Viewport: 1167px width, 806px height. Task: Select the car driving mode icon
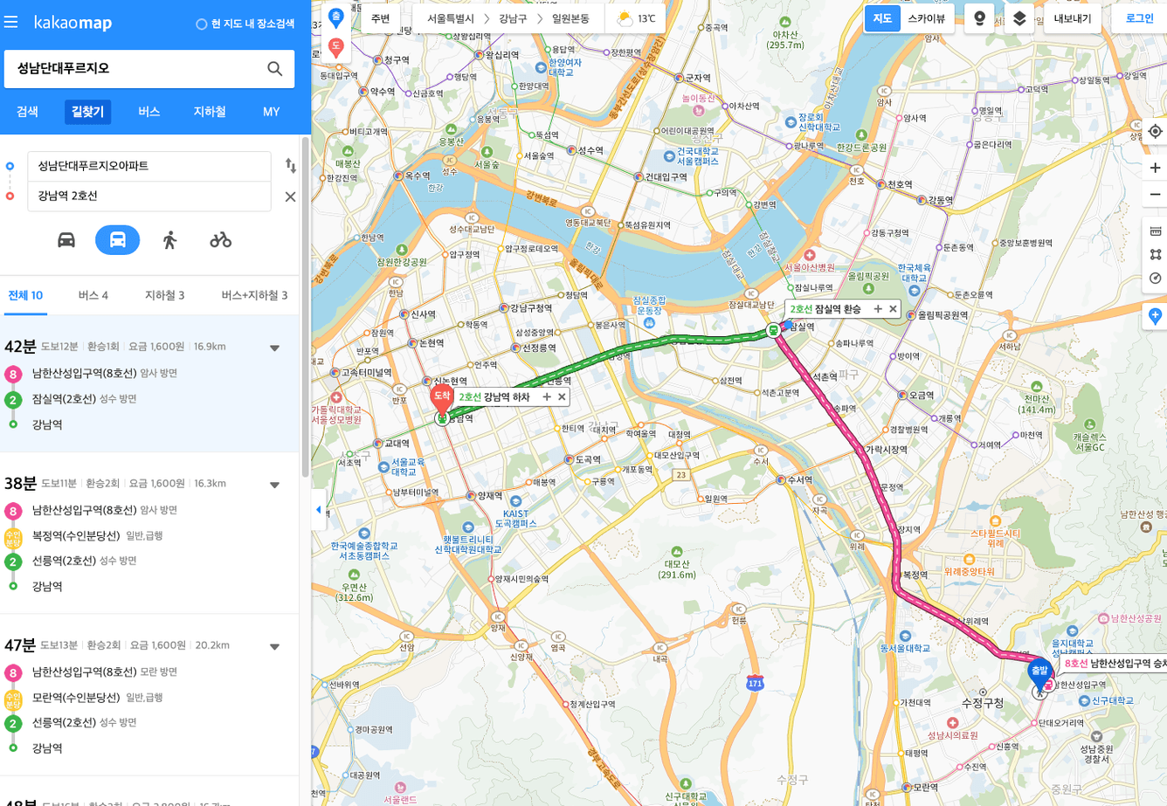[x=66, y=240]
